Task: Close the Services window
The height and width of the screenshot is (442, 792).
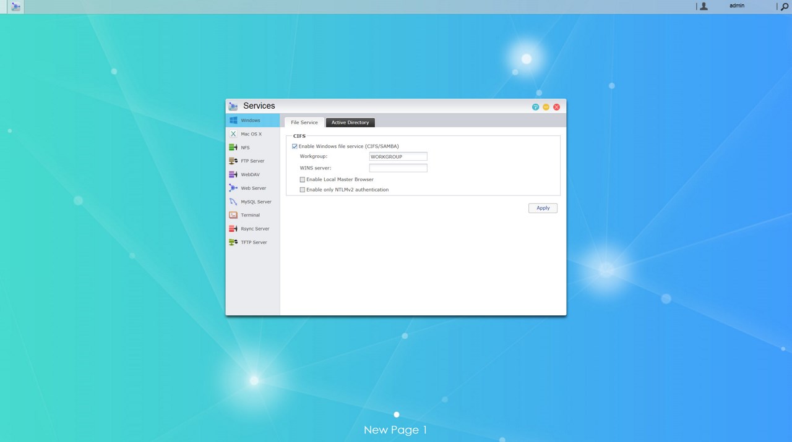Action: tap(557, 107)
